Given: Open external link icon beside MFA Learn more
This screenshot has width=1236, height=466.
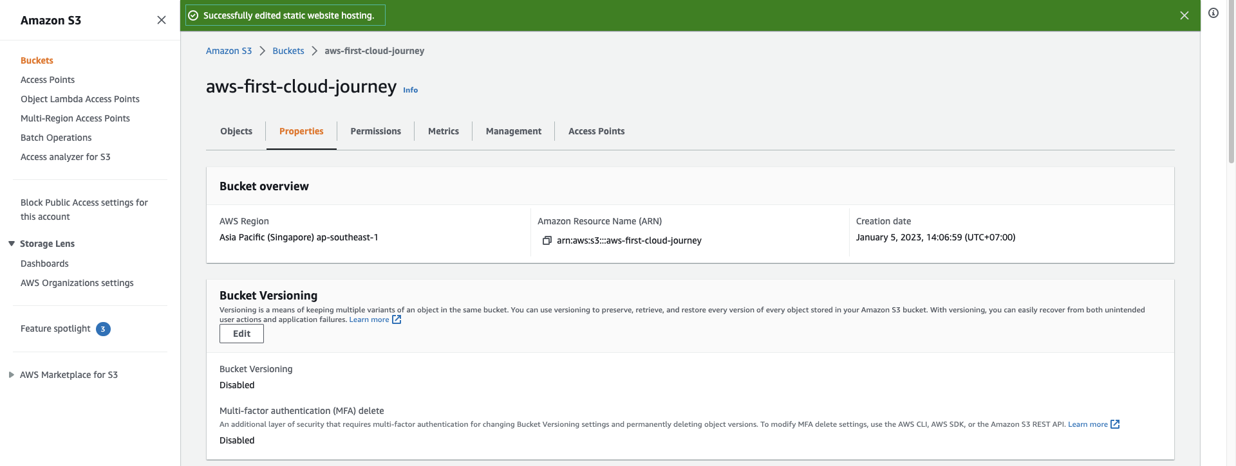Looking at the screenshot, I should [x=1115, y=424].
